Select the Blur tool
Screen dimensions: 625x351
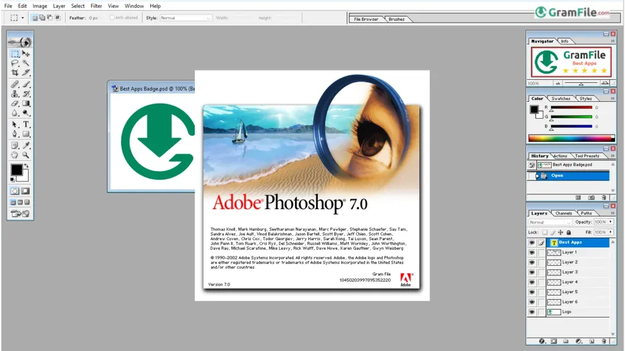[x=15, y=113]
